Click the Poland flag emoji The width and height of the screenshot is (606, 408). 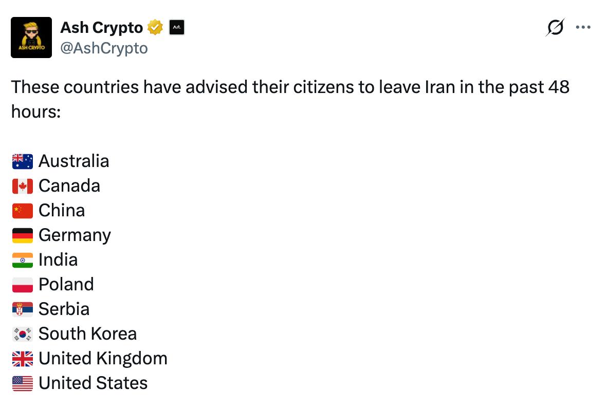(x=23, y=285)
